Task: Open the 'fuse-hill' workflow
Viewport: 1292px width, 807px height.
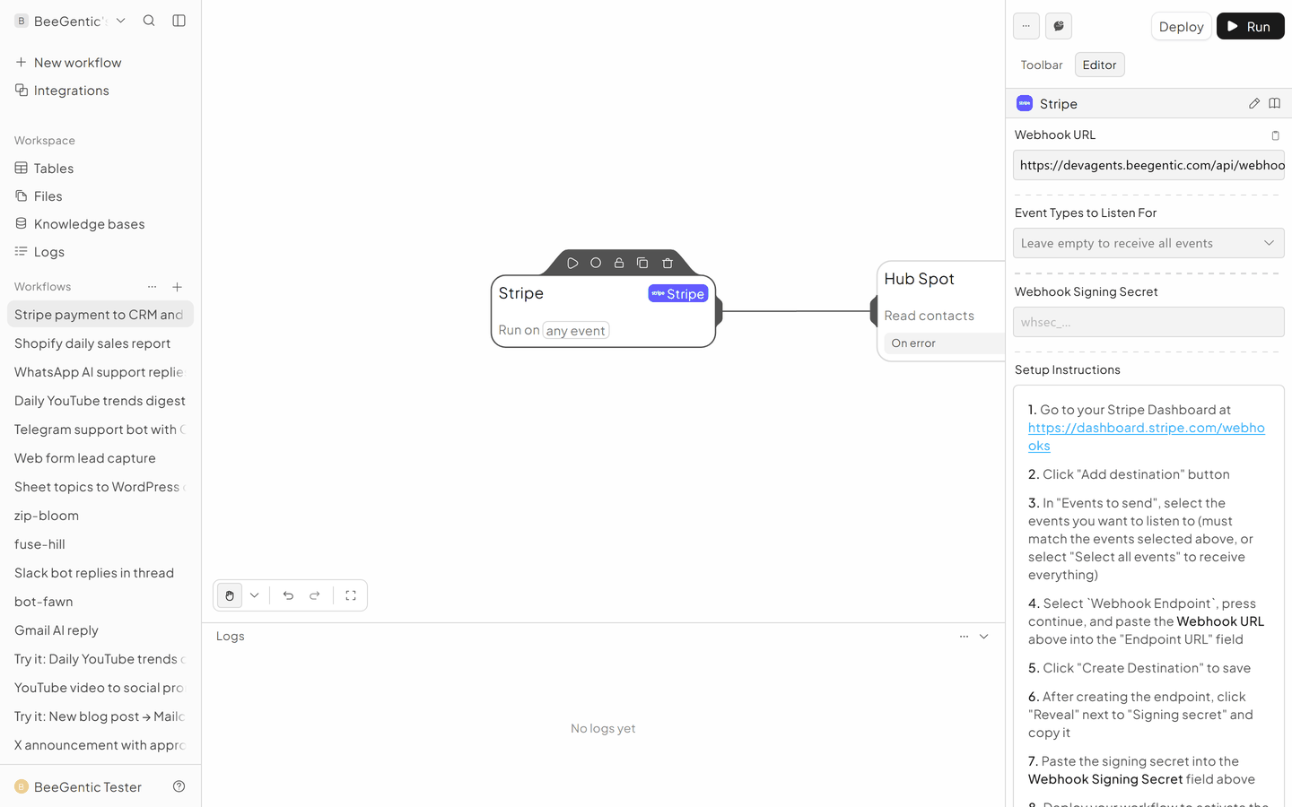Action: click(x=100, y=544)
